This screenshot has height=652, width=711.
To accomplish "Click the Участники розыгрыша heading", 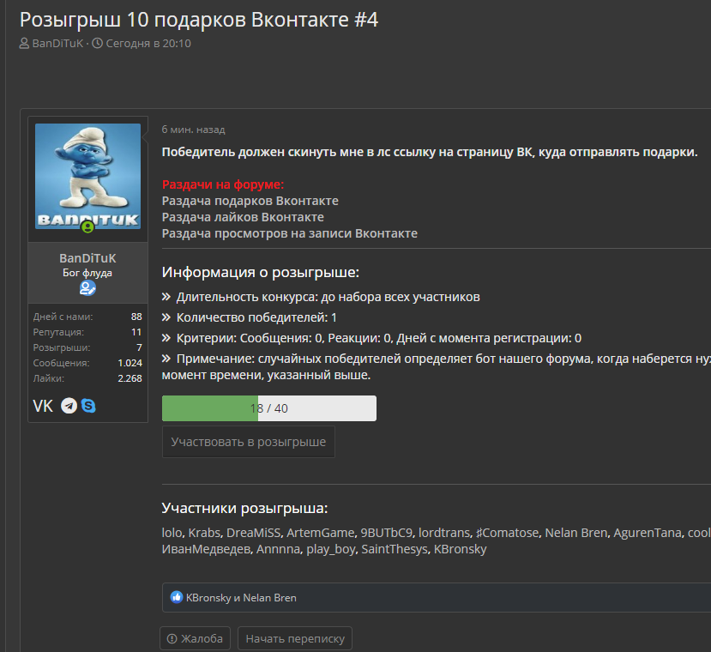I will 244,508.
